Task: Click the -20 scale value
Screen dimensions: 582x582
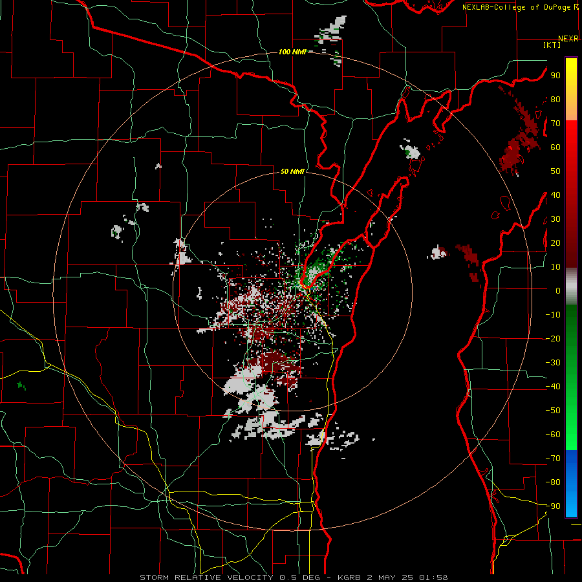Action: [x=553, y=339]
